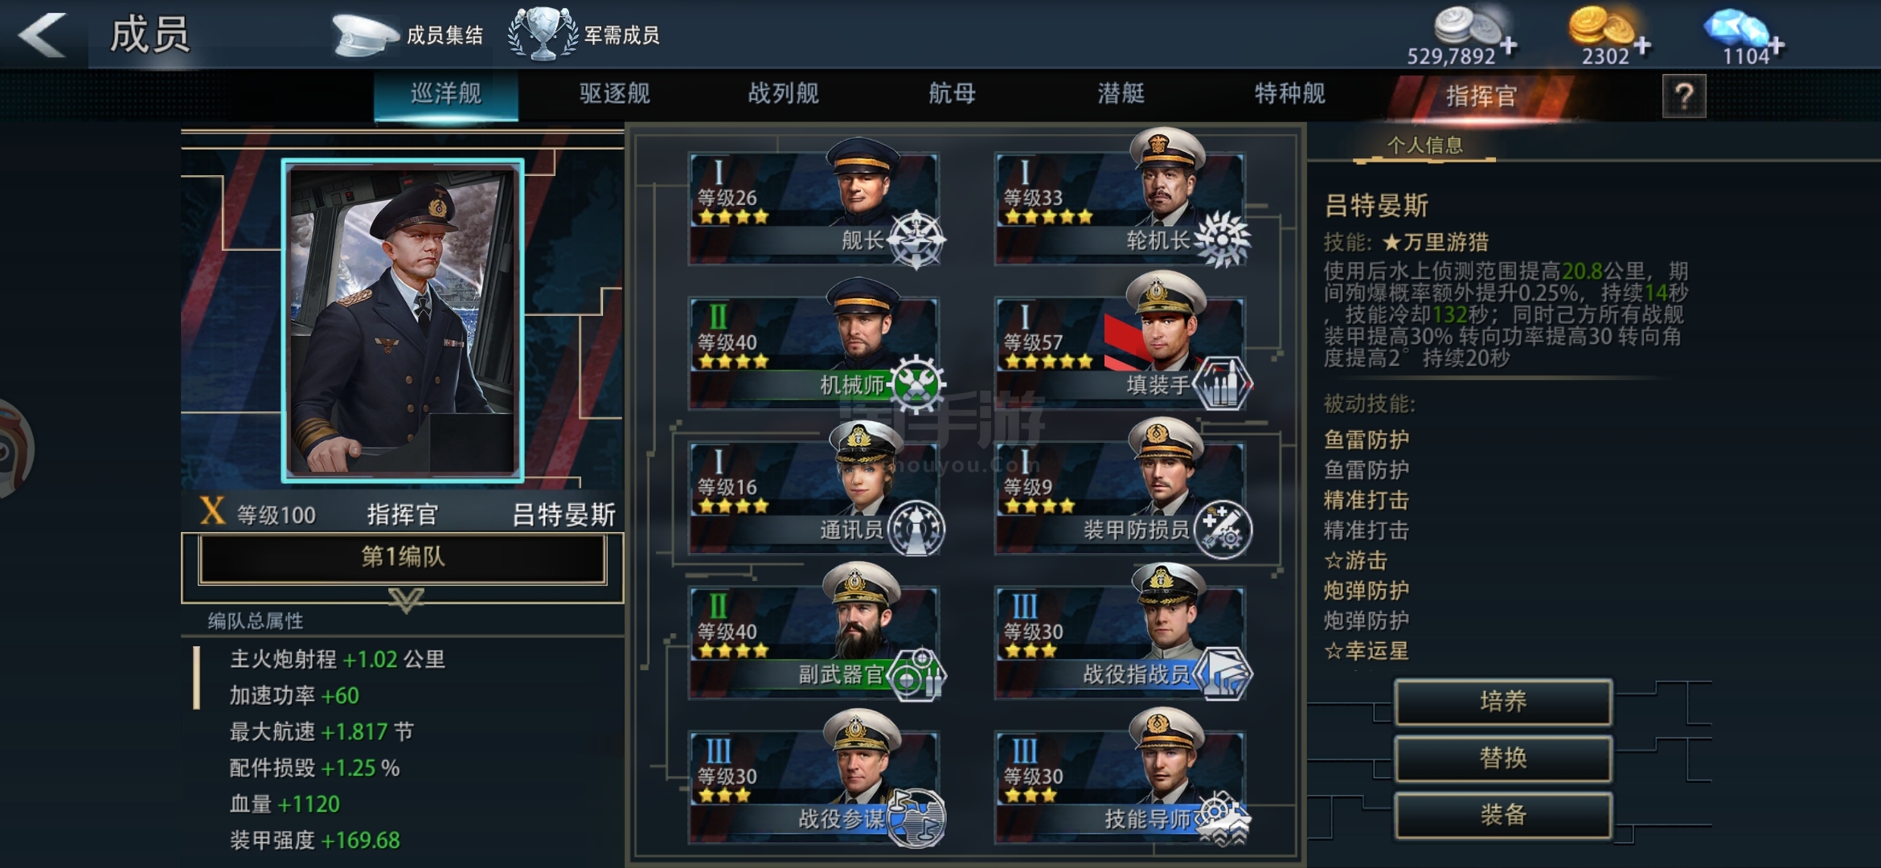
Task: Switch to the 驱逐舰 tab
Action: 615,94
